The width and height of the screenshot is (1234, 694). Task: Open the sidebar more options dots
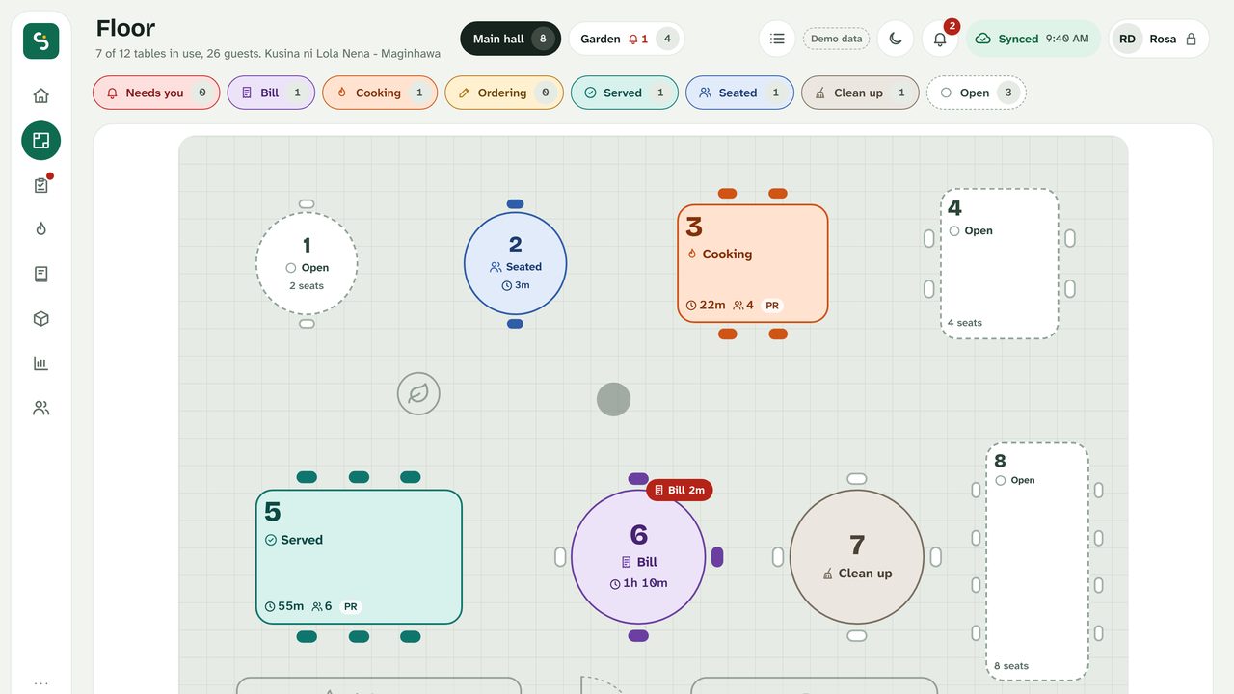[40, 683]
